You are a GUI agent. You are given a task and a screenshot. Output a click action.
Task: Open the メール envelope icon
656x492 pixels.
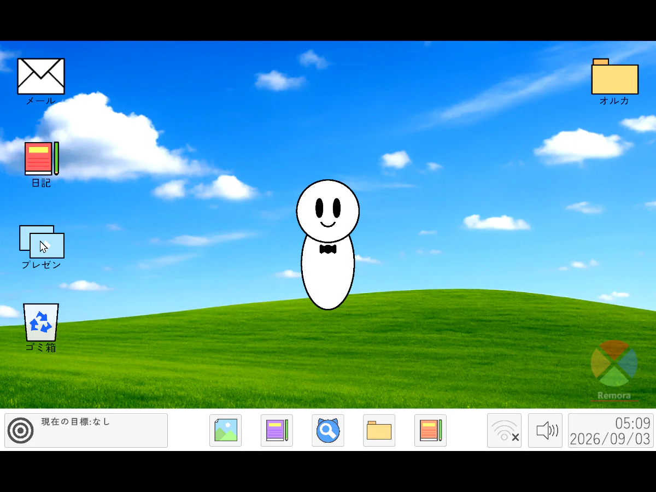(x=41, y=77)
